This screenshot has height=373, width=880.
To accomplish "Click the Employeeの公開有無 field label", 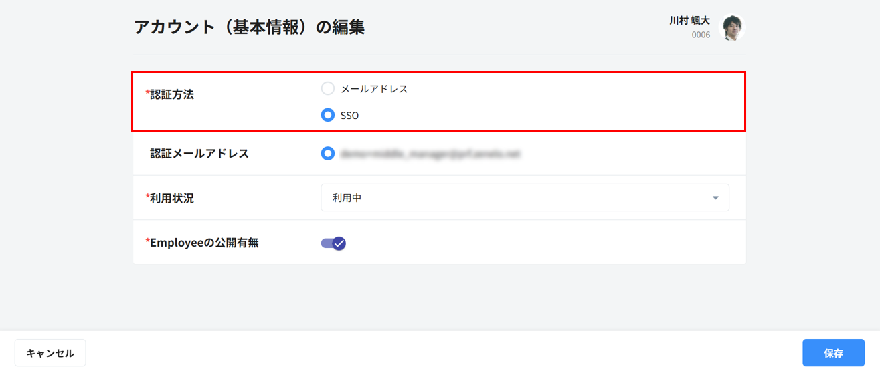I will [204, 243].
